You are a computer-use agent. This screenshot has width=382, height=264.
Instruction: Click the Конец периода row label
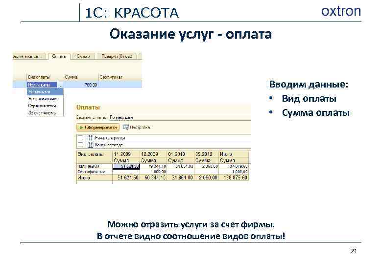pos(109,145)
